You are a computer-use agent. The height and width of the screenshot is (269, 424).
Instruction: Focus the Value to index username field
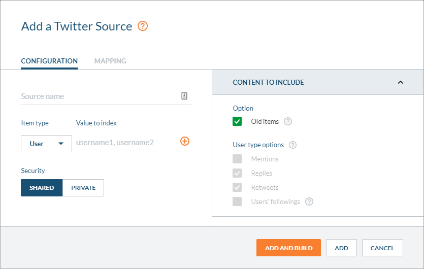tap(127, 143)
